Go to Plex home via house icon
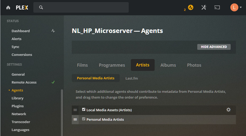 tap(8, 7)
